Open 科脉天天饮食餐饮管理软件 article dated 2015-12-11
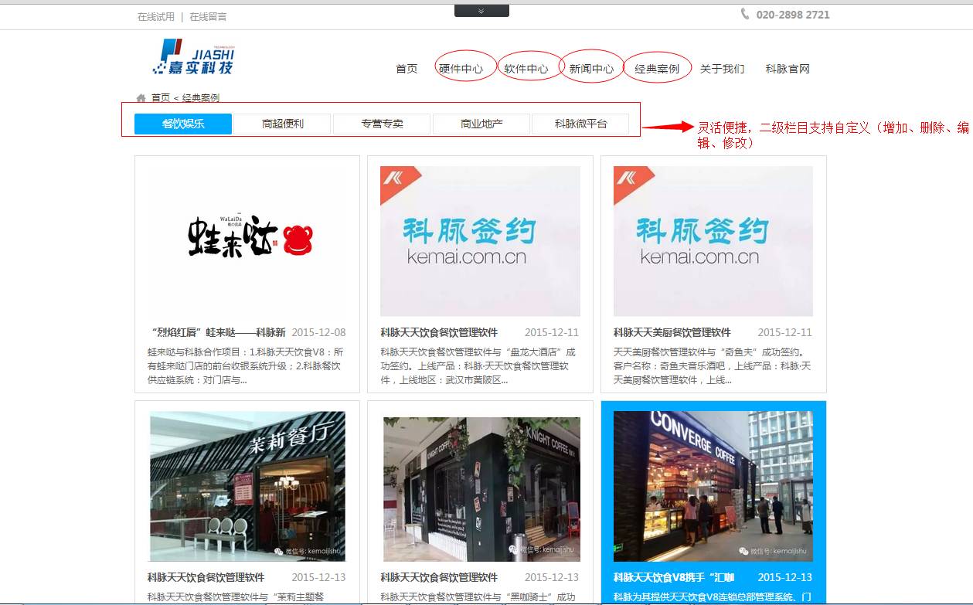The height and width of the screenshot is (605, 973). coord(439,332)
